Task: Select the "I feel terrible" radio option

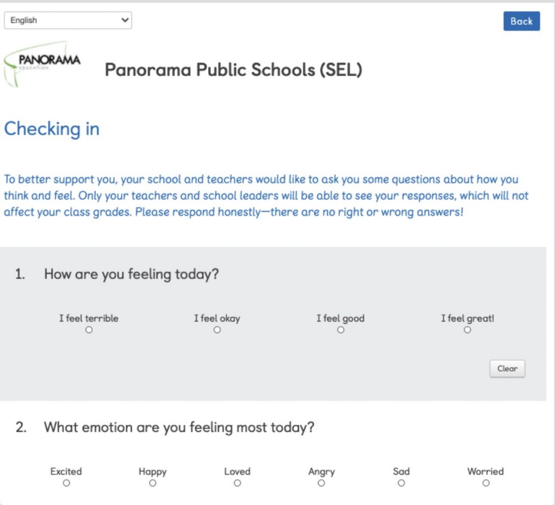Action: pos(89,330)
